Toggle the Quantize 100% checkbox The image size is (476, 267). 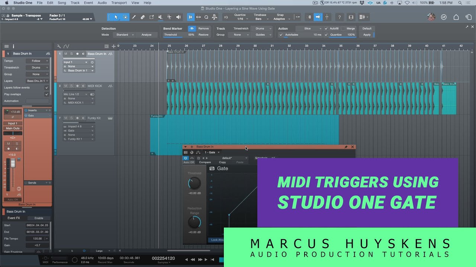point(326,35)
